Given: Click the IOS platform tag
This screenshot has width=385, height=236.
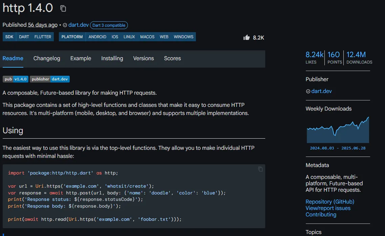Looking at the screenshot, I should 115,37.
